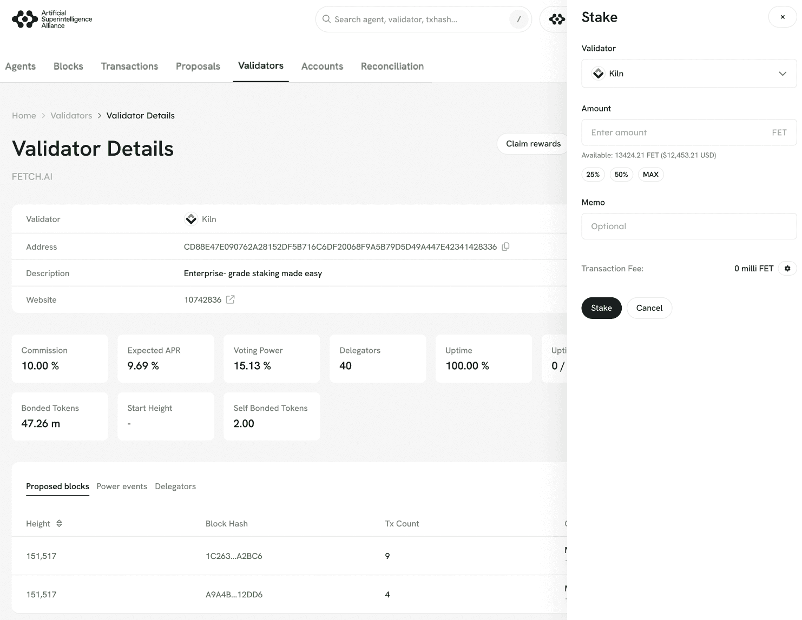Set amount to MAX
The width and height of the screenshot is (802, 620).
click(650, 175)
